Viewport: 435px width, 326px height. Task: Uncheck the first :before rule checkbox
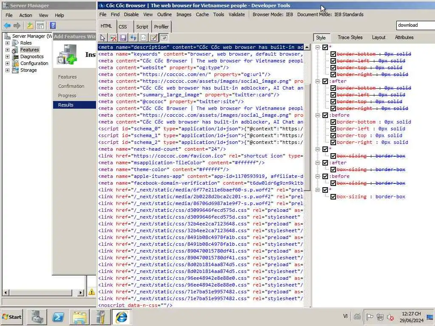(325, 115)
